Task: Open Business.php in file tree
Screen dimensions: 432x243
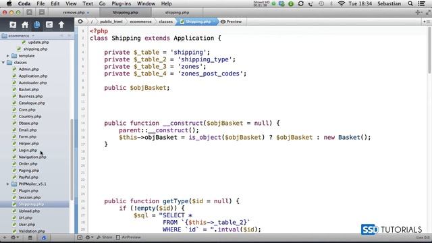Action: point(30,96)
